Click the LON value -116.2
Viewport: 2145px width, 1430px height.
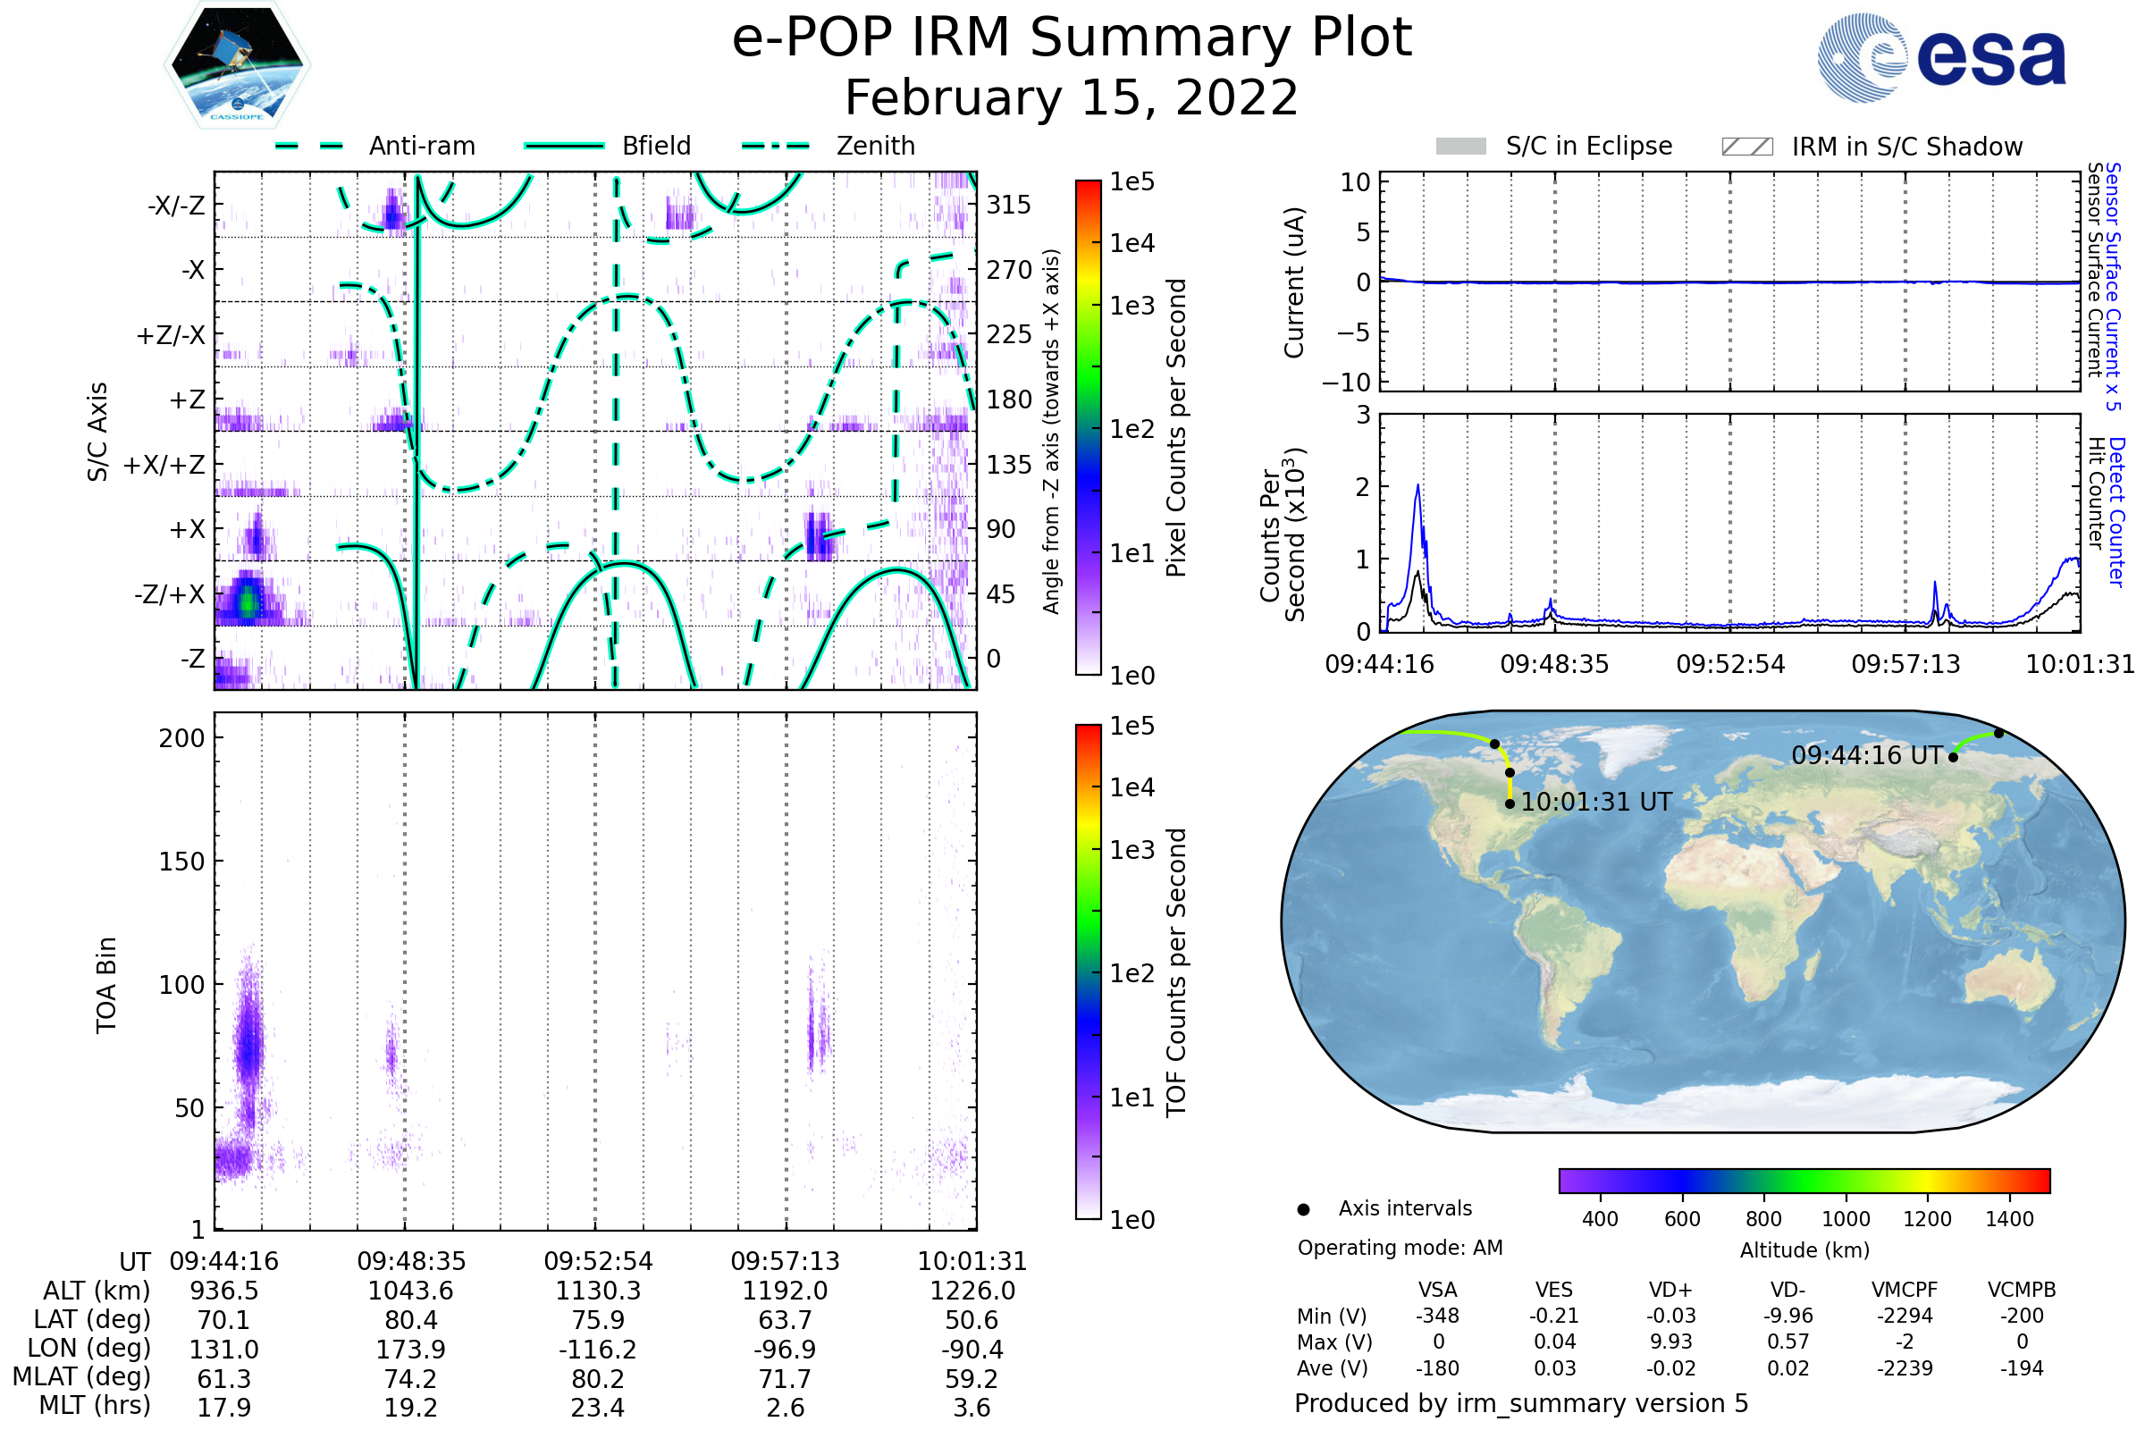pyautogui.click(x=598, y=1349)
